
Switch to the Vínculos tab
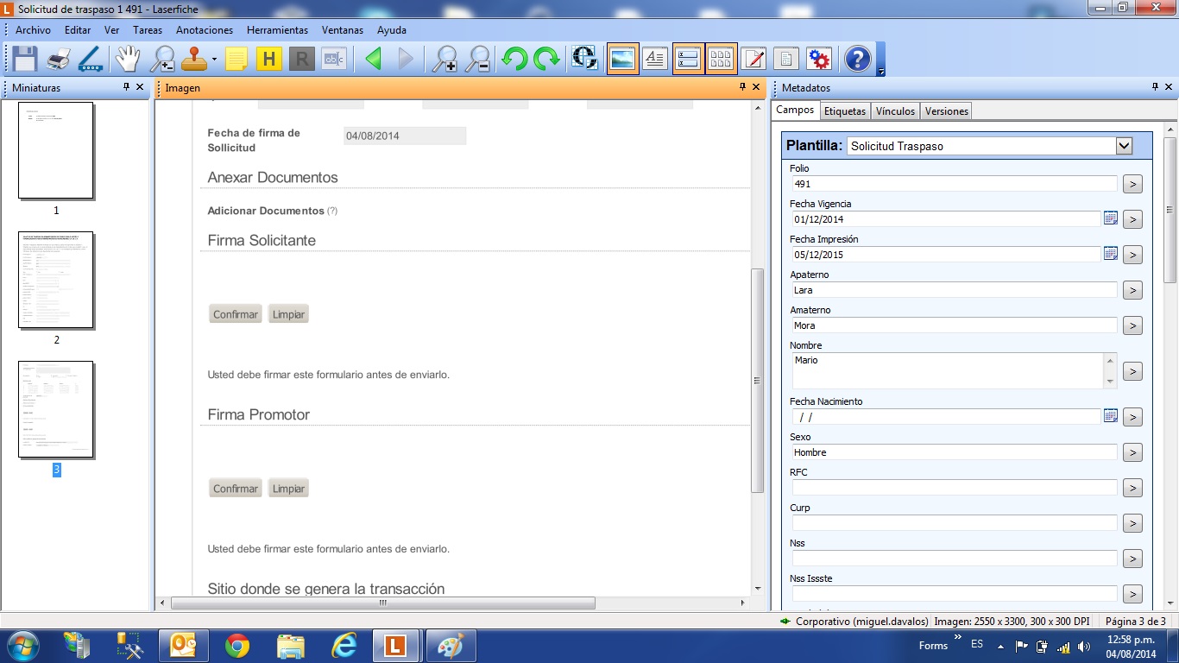[895, 110]
